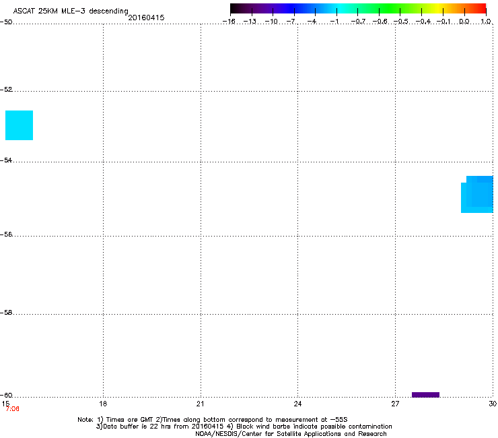
Task: Click the latitude axis label -50
Action: (6, 22)
